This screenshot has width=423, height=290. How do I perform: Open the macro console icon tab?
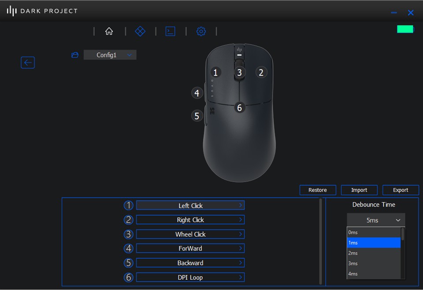(170, 31)
